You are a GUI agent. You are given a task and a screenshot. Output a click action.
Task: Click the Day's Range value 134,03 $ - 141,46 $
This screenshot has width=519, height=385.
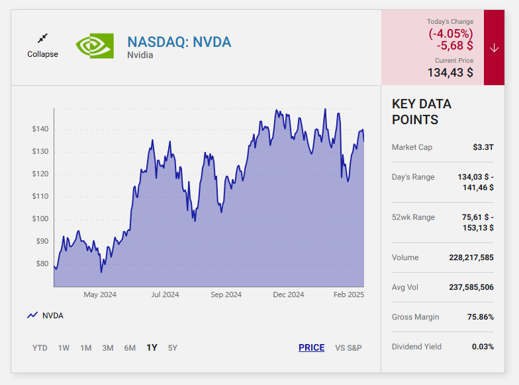[475, 182]
